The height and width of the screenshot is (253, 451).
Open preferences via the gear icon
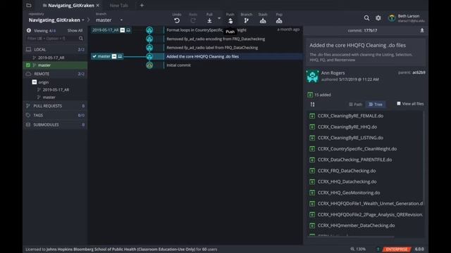click(x=378, y=18)
